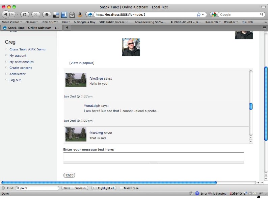Send message with the Chat button
Screen dimensions: 268x200
(x=69, y=175)
